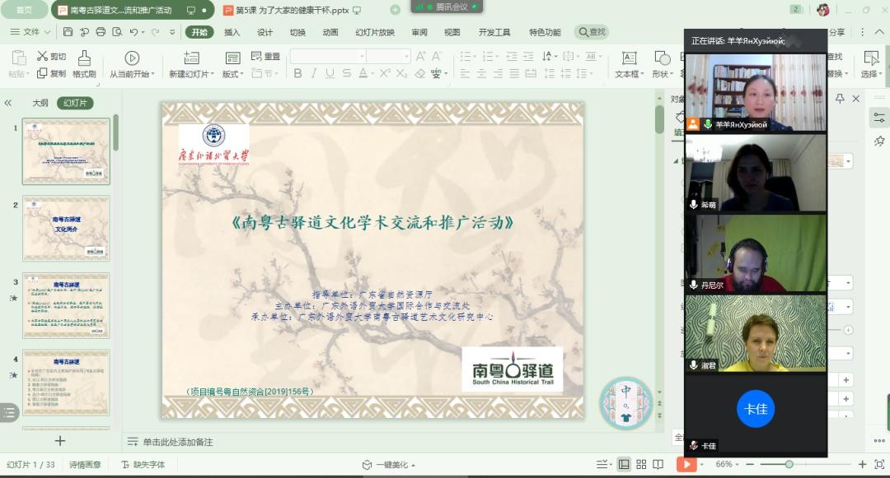Toggle Bold text formatting

(x=297, y=73)
